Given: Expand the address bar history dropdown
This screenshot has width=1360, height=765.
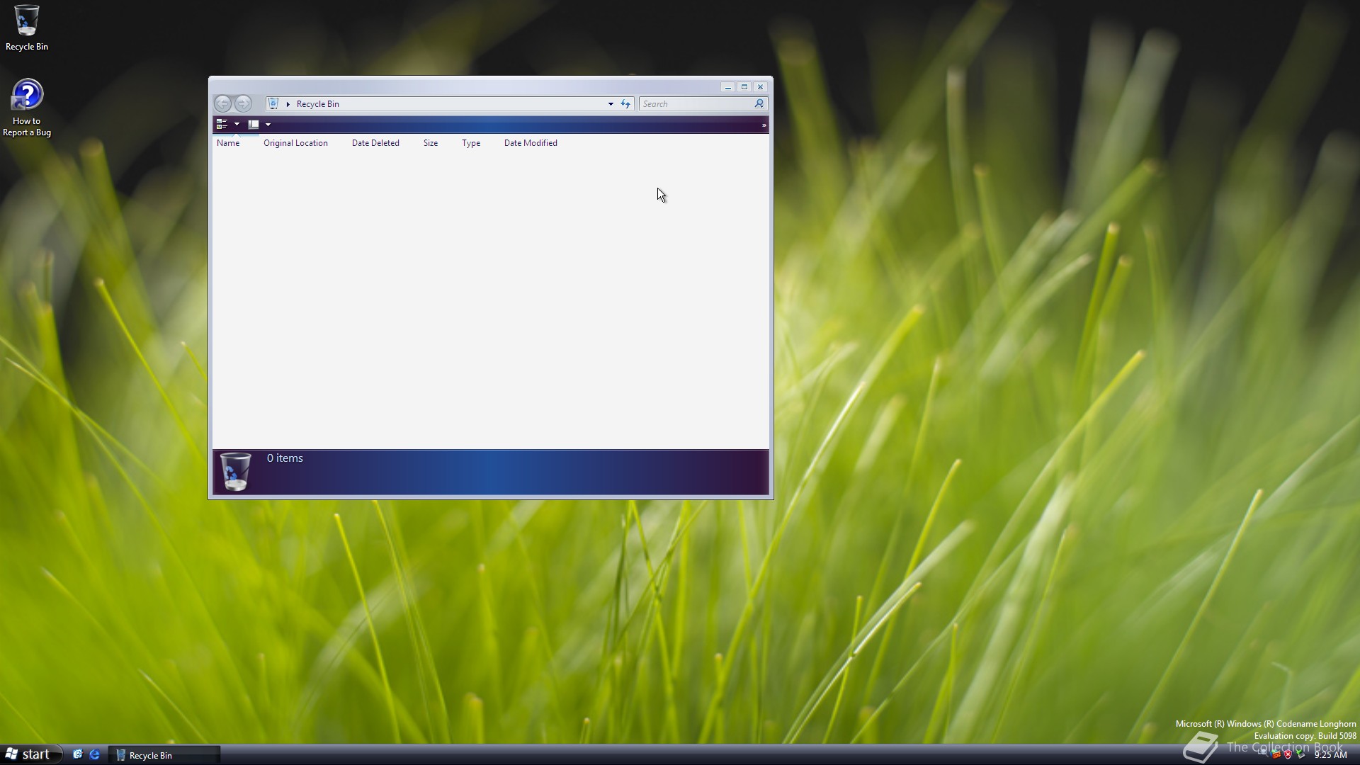Looking at the screenshot, I should 611,103.
